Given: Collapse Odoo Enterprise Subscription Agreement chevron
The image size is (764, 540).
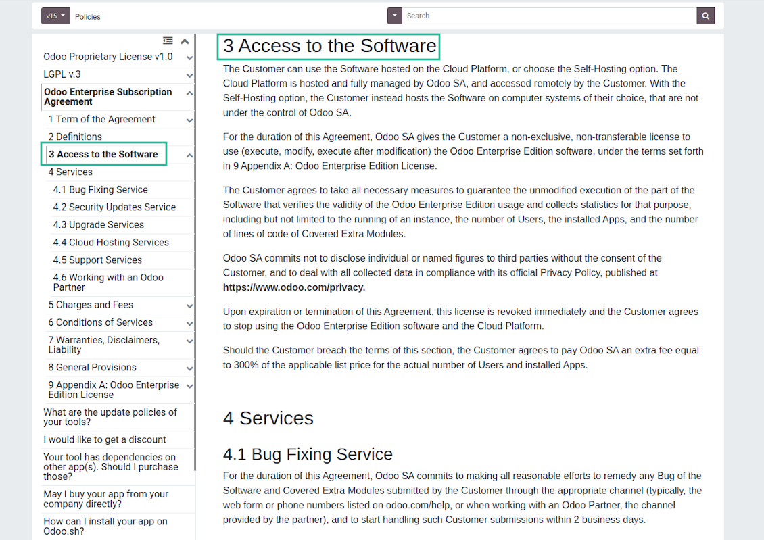Looking at the screenshot, I should 189,93.
